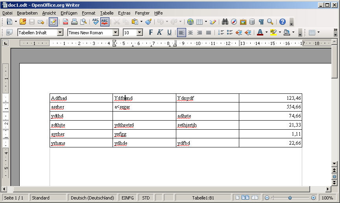Click the Export as PDF icon

(65, 22)
